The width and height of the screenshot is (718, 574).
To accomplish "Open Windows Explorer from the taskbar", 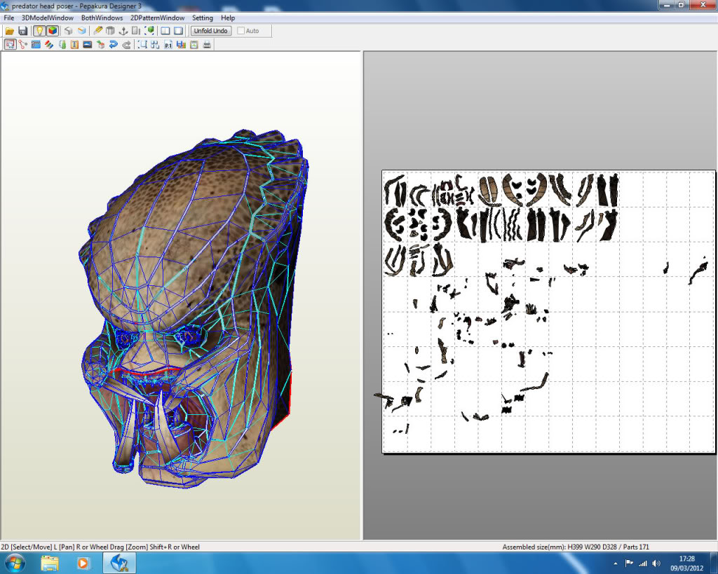I will [50, 563].
